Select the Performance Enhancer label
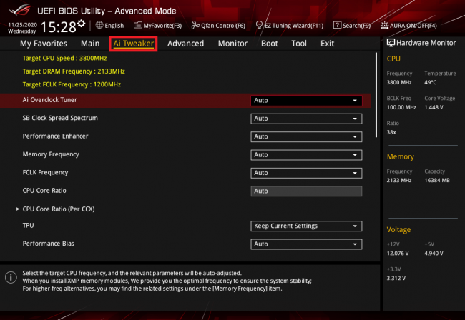 pyautogui.click(x=56, y=136)
